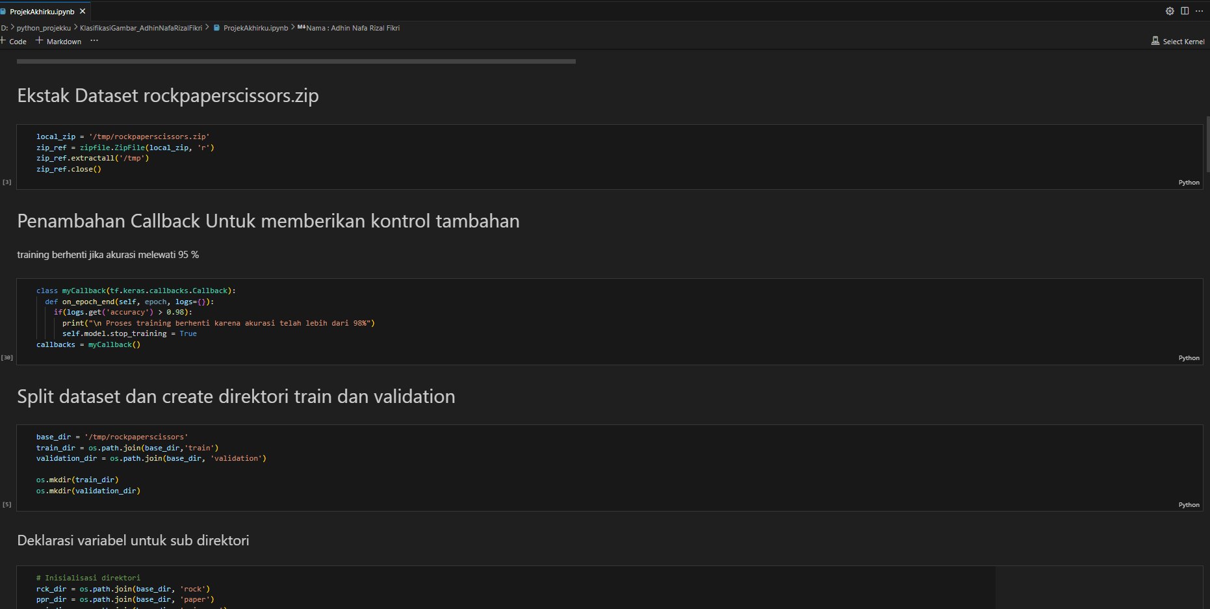Close the ProjekAkhirku.ipynb tab
The height and width of the screenshot is (609, 1210).
83,12
